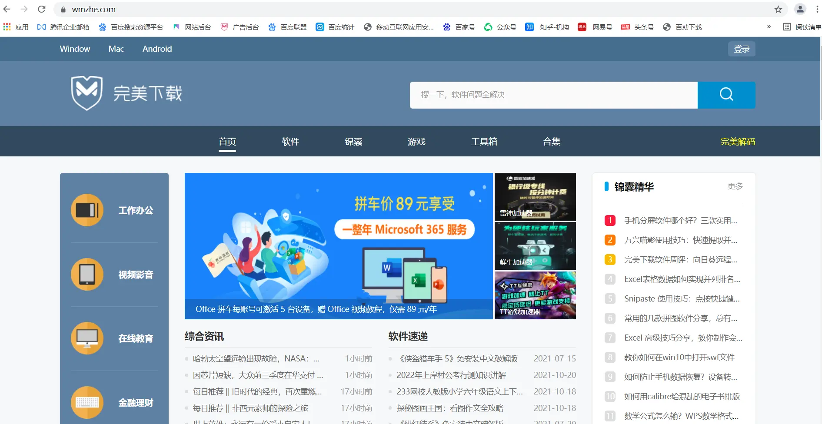
Task: Select the 在线教育 category icon
Action: tap(87, 338)
